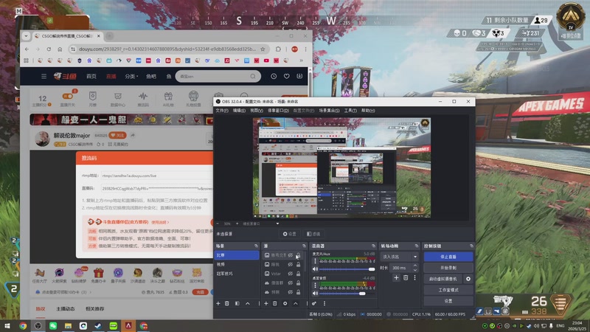590x332 pixels.
Task: Mute the mic/Aux audio channel
Action: (x=316, y=269)
